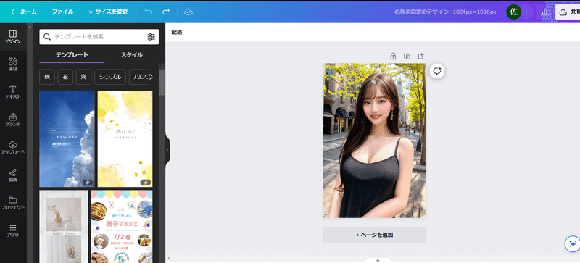Select the 海 category chip
This screenshot has height=263, width=580.
[84, 77]
